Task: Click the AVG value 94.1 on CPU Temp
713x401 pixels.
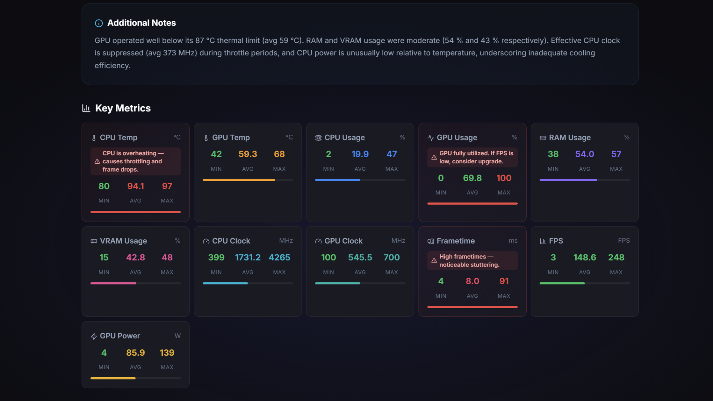Action: pyautogui.click(x=136, y=186)
